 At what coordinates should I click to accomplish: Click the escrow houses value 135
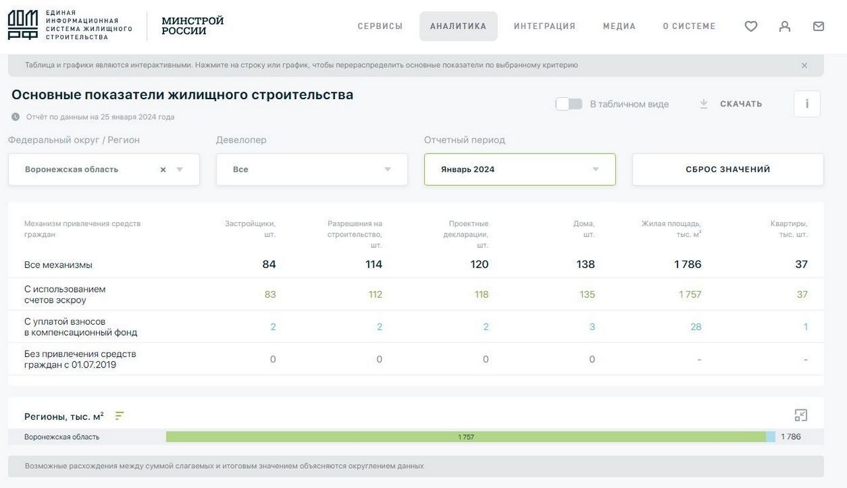pyautogui.click(x=588, y=294)
